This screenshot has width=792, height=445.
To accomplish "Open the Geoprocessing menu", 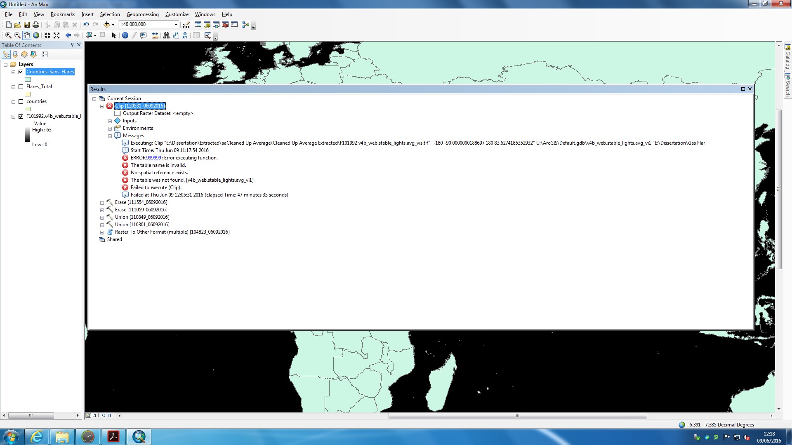I will [142, 14].
